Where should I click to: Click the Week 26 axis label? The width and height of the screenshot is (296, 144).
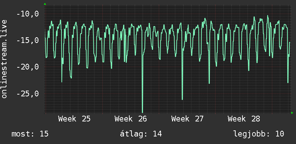coord(131,119)
